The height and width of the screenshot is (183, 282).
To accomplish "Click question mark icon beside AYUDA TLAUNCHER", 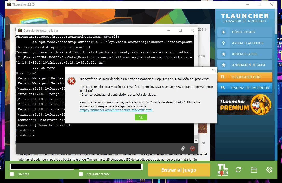I will click(224, 43).
